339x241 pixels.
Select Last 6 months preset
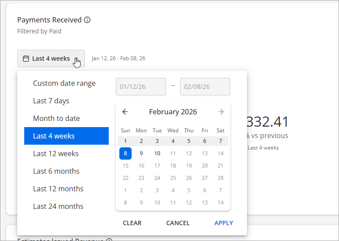(x=56, y=171)
